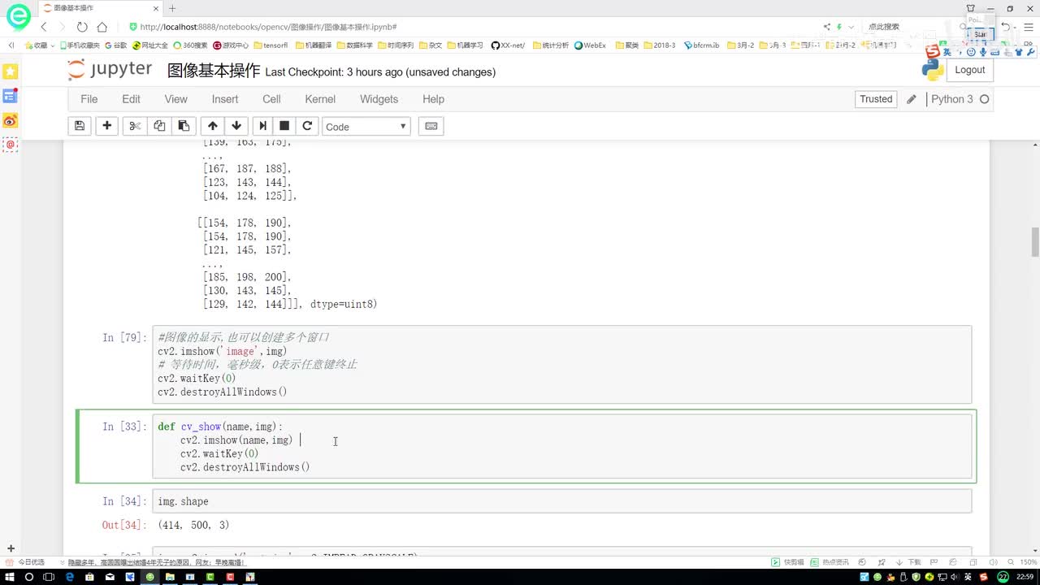Image resolution: width=1040 pixels, height=585 pixels.
Task: Interrupt the kernel with the stop icon
Action: click(x=284, y=126)
